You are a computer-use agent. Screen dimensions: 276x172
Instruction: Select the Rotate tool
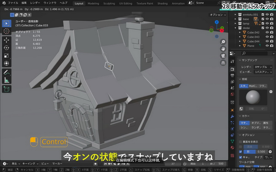coord(7,48)
